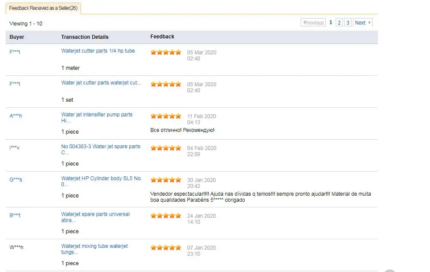Click the Next page button
The height and width of the screenshot is (272, 430).
click(x=362, y=22)
